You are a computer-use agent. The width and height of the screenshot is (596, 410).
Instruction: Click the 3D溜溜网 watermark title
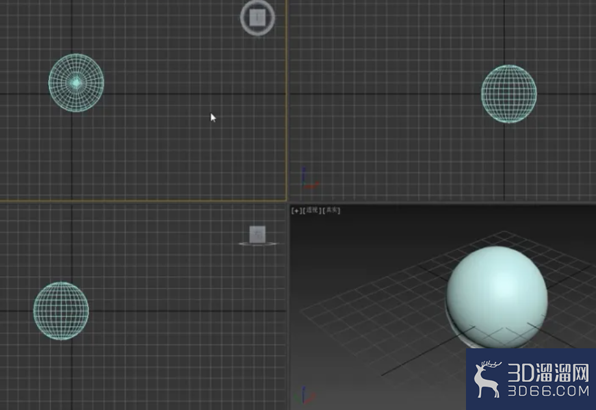click(x=549, y=372)
